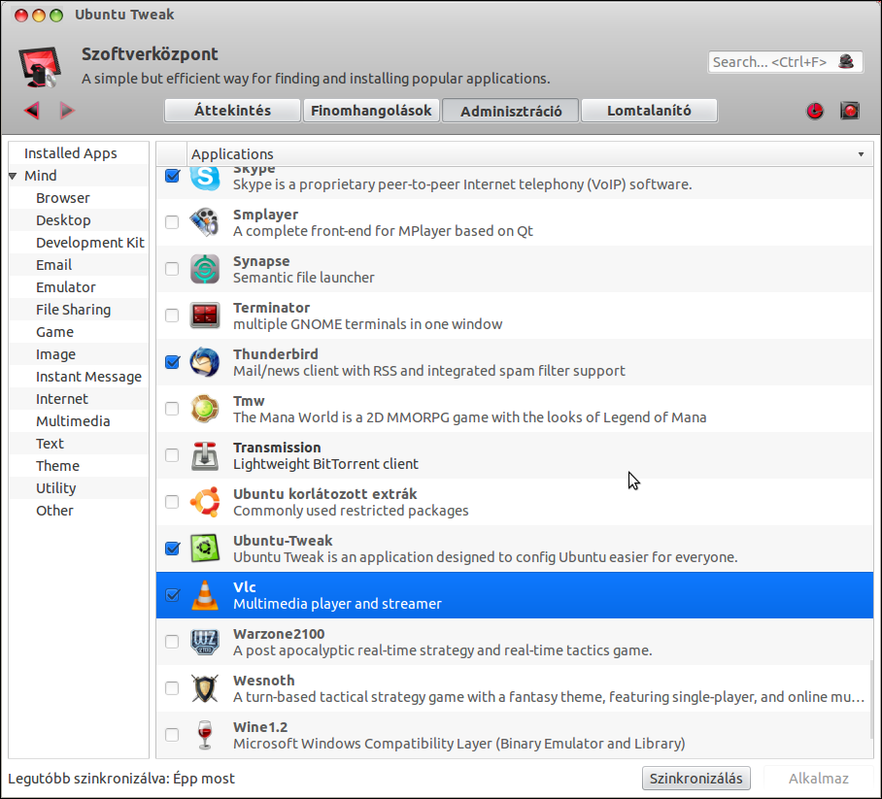Switch to the Finomhangolások tab

point(371,111)
